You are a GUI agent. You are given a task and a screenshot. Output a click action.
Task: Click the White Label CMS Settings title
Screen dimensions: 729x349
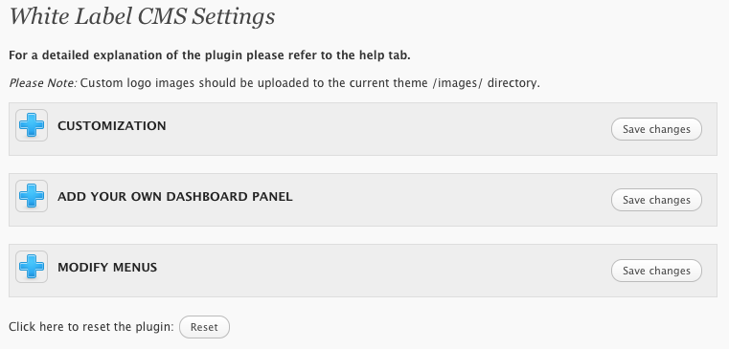click(143, 16)
